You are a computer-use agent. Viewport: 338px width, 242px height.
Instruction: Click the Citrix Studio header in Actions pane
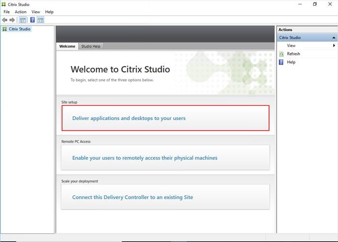307,37
